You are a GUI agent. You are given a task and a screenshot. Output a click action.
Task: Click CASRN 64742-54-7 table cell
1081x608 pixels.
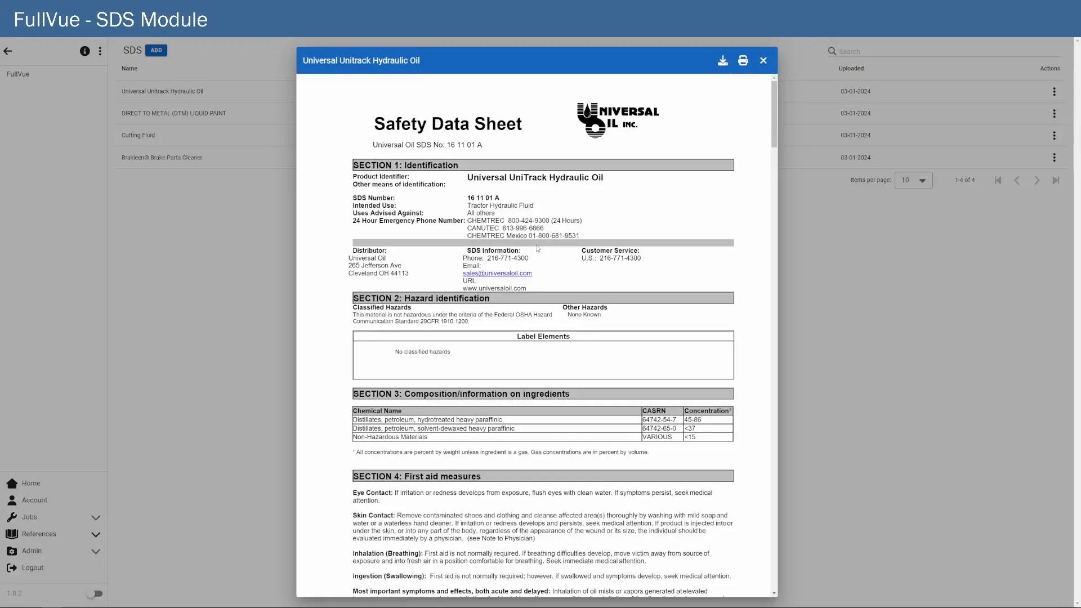(662, 420)
